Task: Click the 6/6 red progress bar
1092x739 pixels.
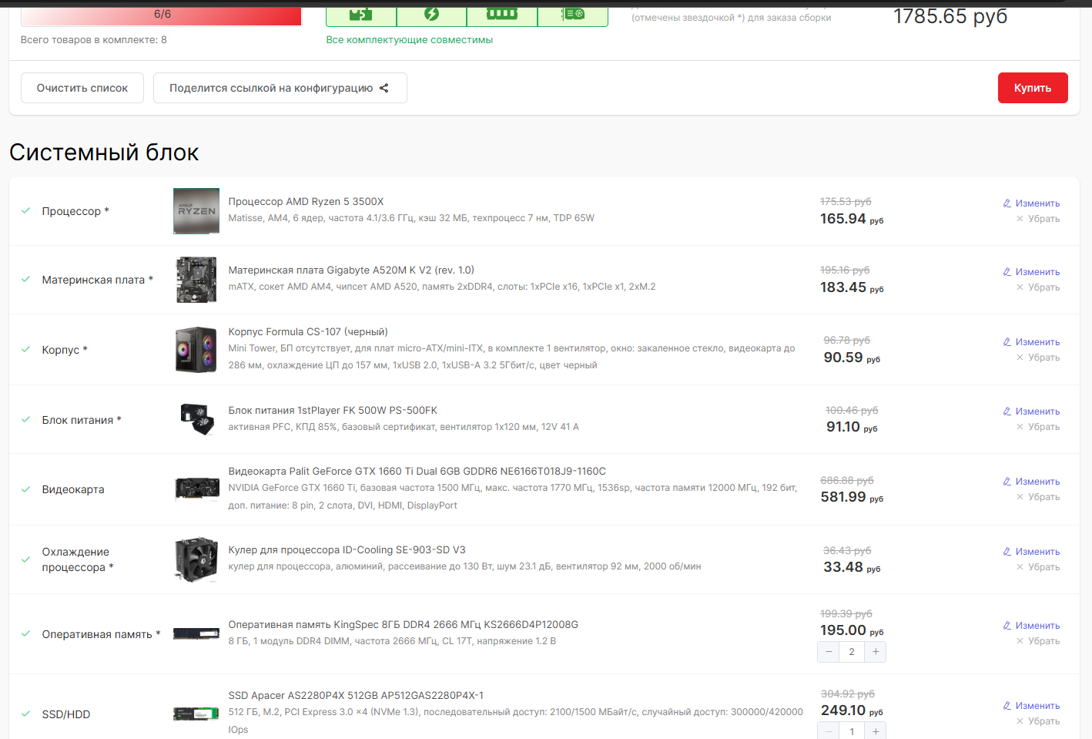Action: point(161,16)
